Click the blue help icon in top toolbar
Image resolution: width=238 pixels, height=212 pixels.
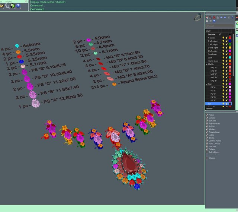[x=18, y=6]
